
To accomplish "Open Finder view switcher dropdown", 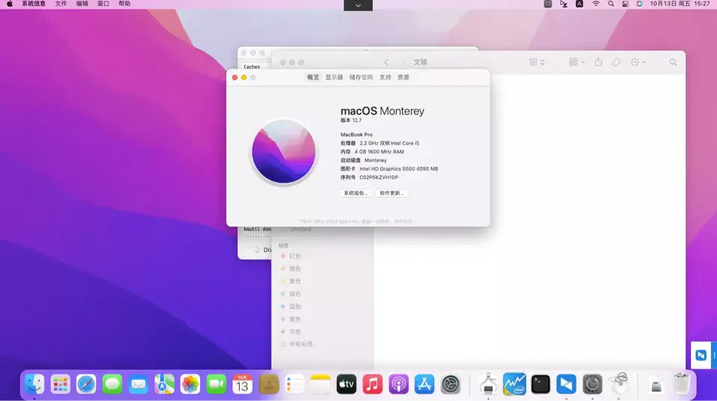I will tap(537, 62).
